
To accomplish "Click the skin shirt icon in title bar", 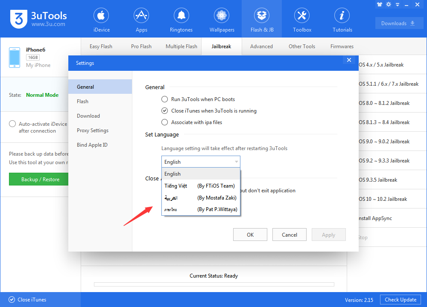I will point(380,4).
